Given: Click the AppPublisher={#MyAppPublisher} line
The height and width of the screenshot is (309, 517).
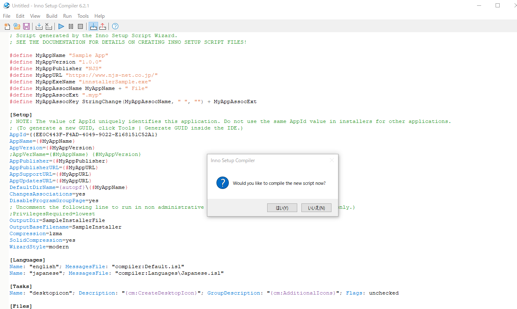Looking at the screenshot, I should (x=59, y=161).
